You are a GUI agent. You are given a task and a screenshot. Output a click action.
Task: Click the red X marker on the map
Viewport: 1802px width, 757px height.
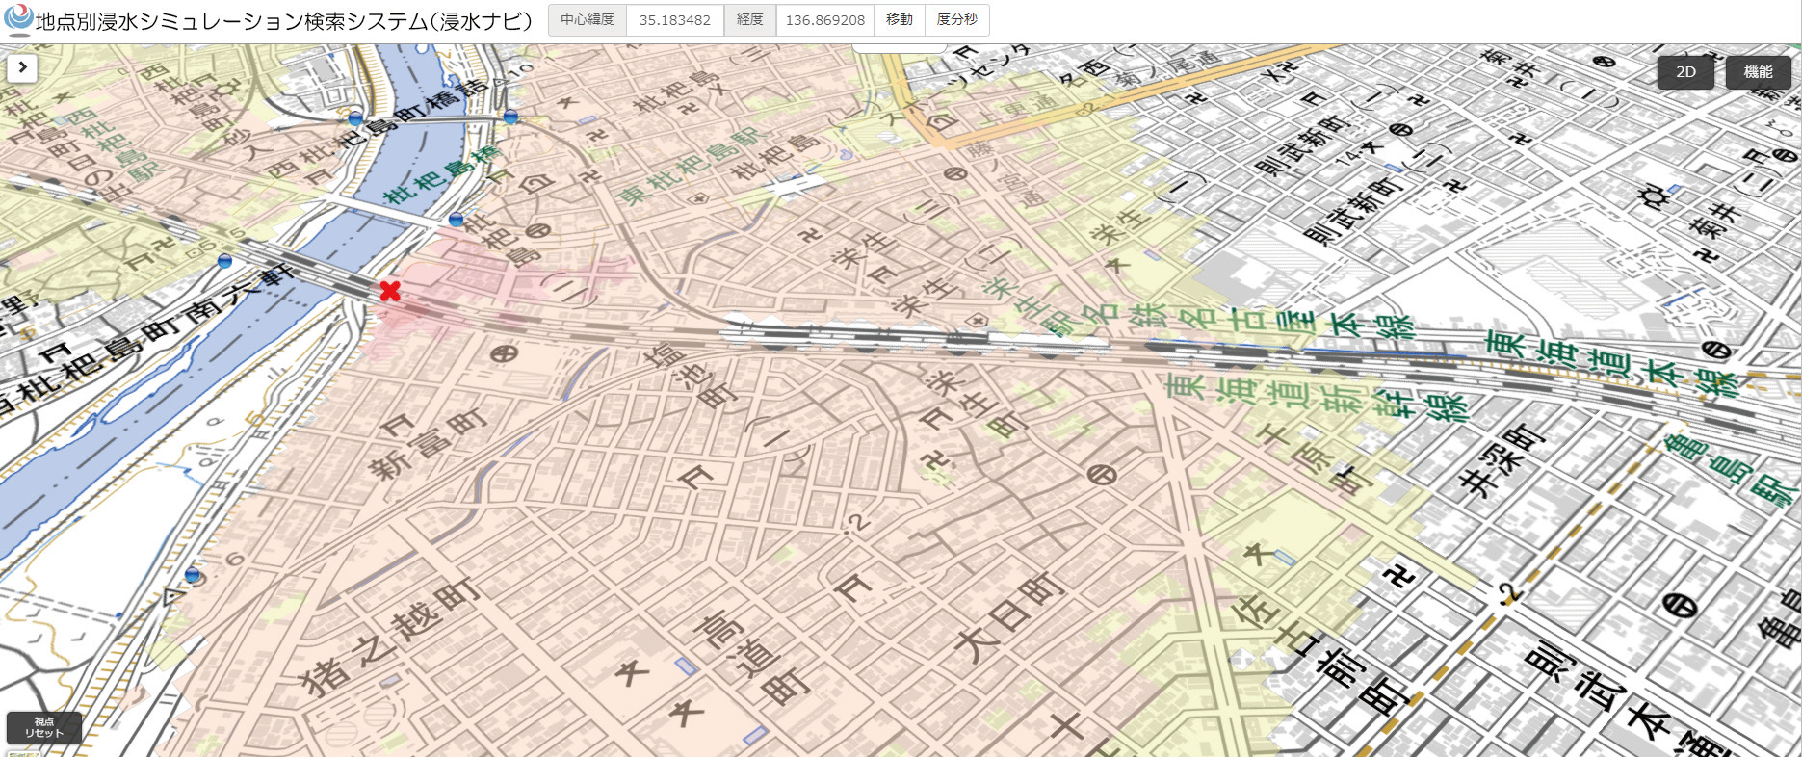click(x=389, y=291)
